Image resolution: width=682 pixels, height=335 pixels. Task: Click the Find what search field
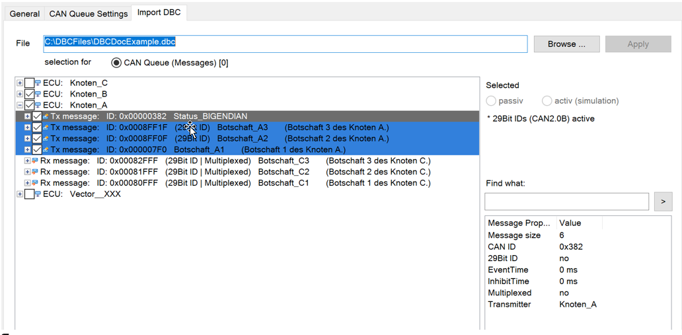tap(566, 202)
